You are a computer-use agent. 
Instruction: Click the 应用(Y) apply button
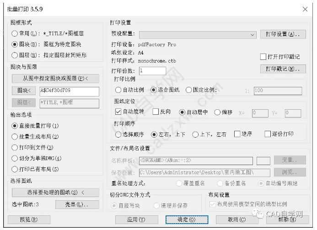(x=136, y=219)
